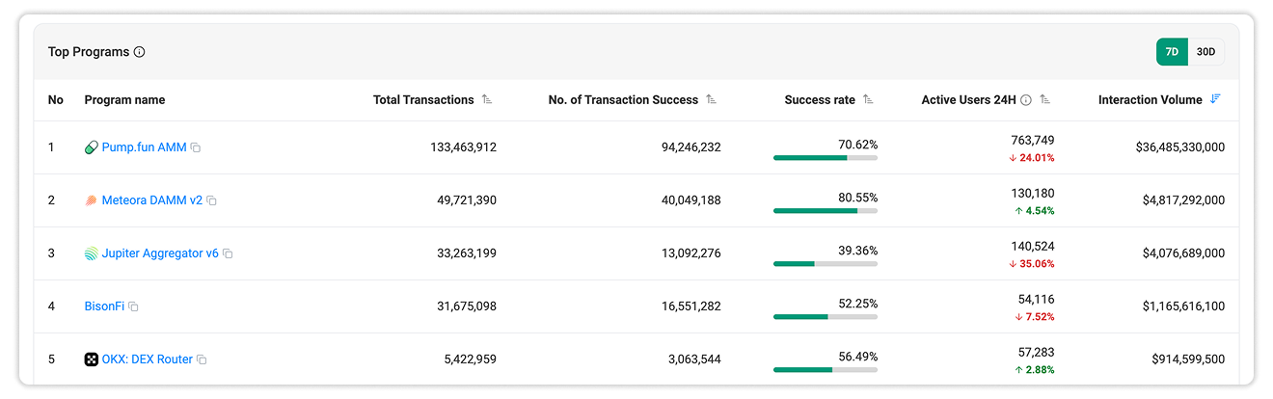Click the 35.06% decrease indicator
The width and height of the screenshot is (1273, 399).
[1032, 264]
